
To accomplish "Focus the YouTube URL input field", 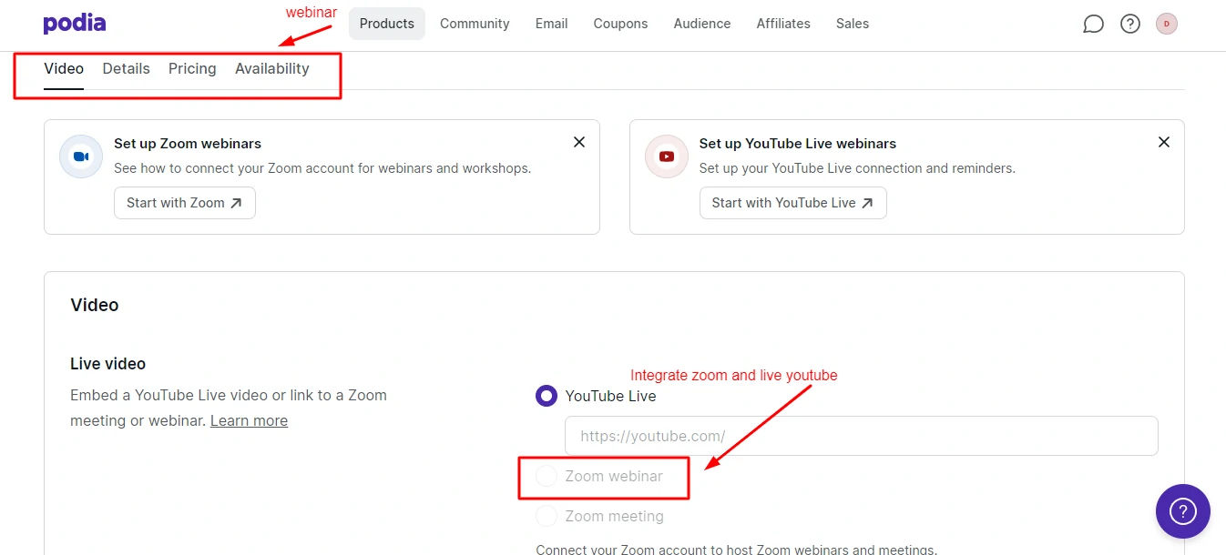I will pyautogui.click(x=862, y=436).
